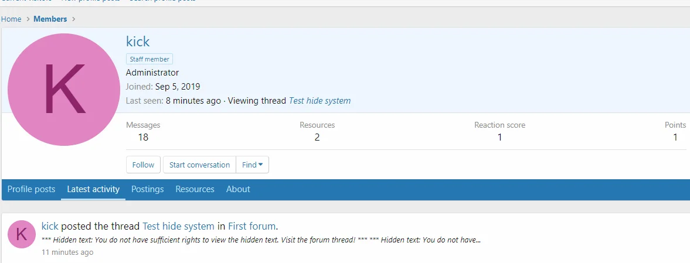Image resolution: width=690 pixels, height=263 pixels.
Task: Switch to the Profile posts tab
Action: (31, 189)
